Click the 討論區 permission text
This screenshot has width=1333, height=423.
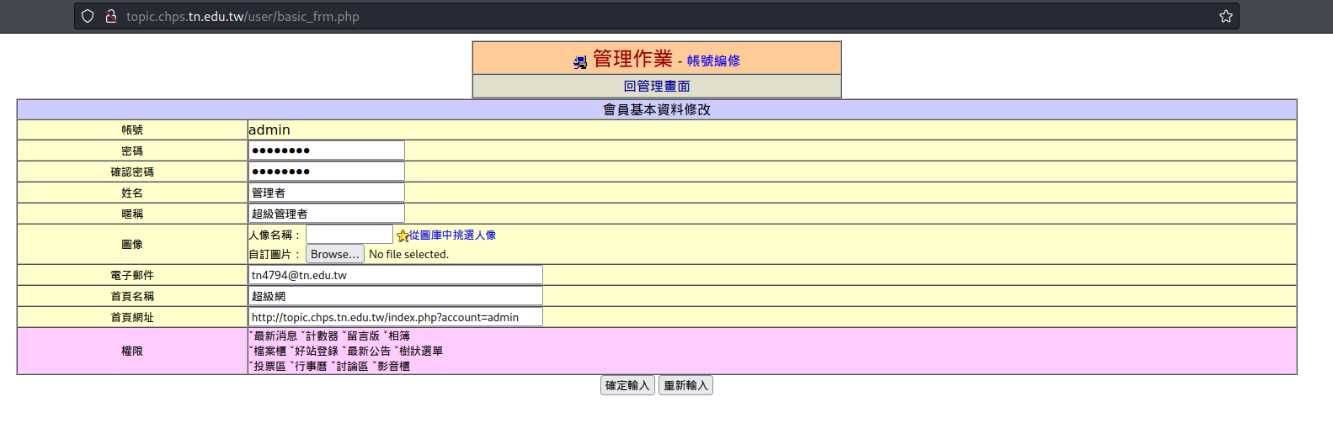pyautogui.click(x=352, y=366)
